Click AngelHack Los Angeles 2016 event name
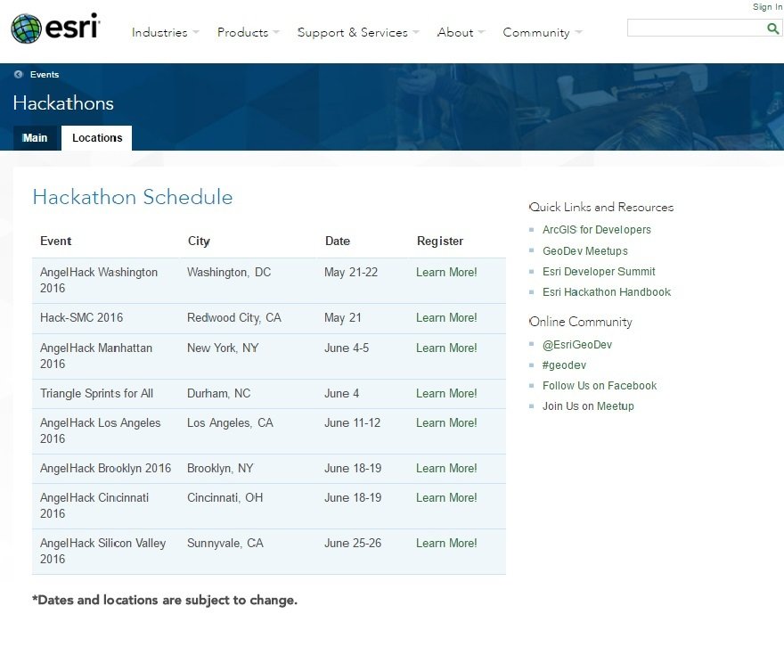 pos(100,431)
